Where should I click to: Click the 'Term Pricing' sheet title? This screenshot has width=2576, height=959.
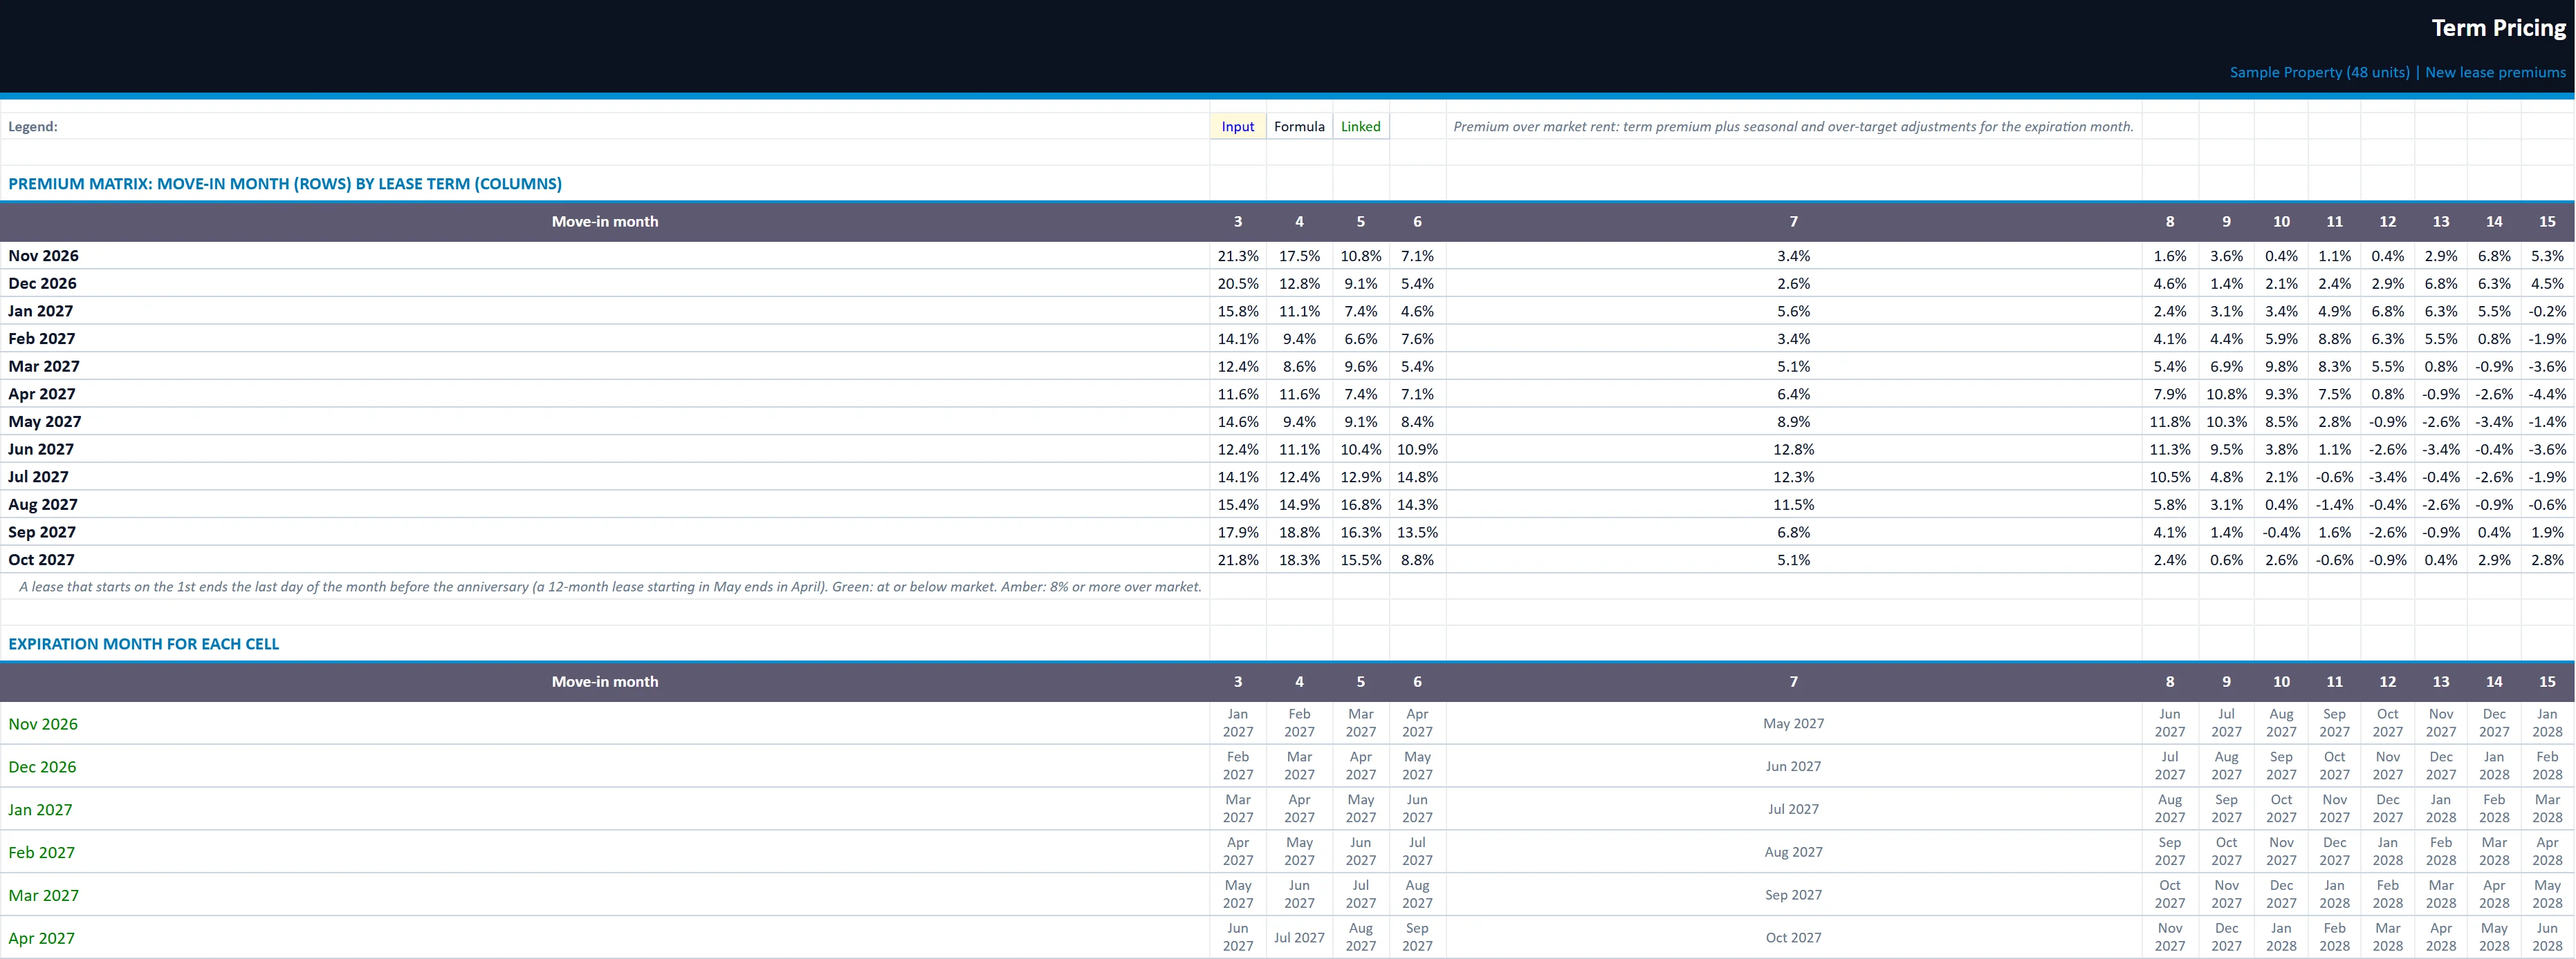coord(2498,28)
